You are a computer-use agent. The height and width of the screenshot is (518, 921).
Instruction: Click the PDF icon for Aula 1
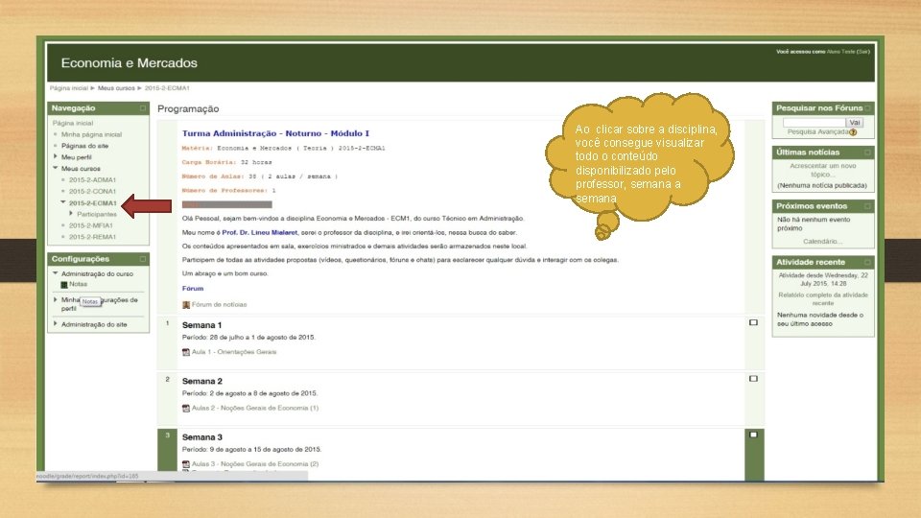[185, 352]
